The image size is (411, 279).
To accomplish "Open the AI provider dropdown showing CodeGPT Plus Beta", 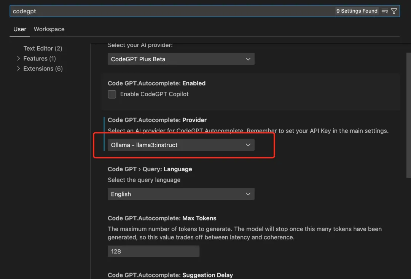I will [x=181, y=59].
